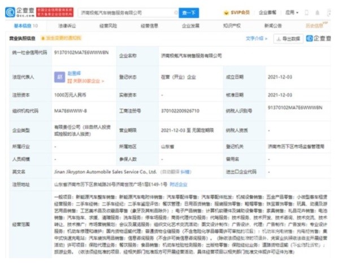Click credit code 91370102MA7E6WWW8N in first row

point(81,53)
